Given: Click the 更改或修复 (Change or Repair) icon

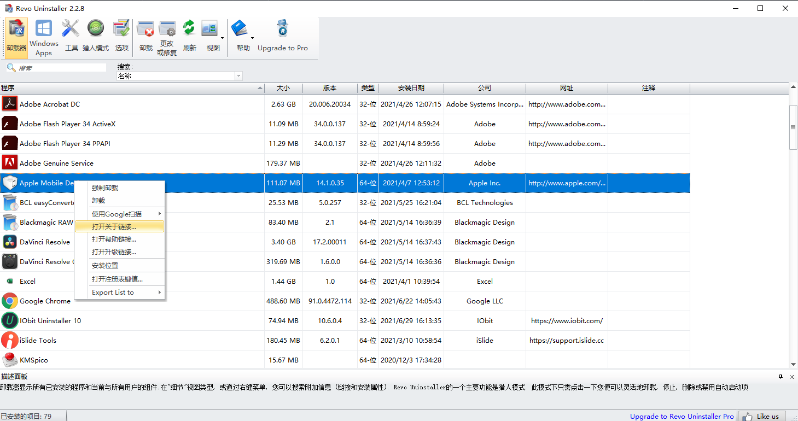Looking at the screenshot, I should pos(167,37).
